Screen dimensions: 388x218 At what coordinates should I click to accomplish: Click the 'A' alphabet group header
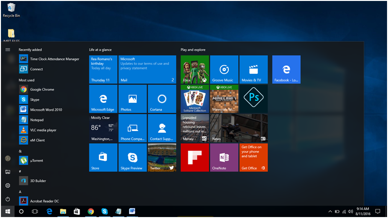point(20,192)
